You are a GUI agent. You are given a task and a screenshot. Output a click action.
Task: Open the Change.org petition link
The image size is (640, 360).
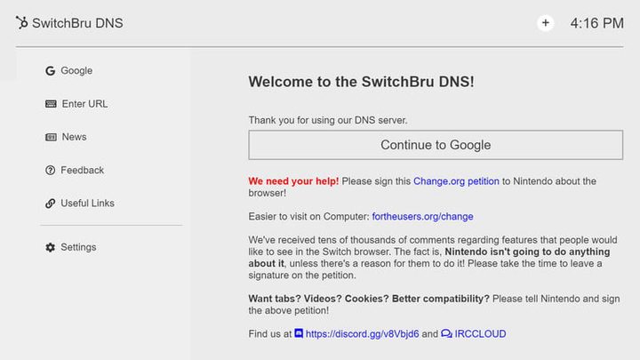pyautogui.click(x=456, y=181)
